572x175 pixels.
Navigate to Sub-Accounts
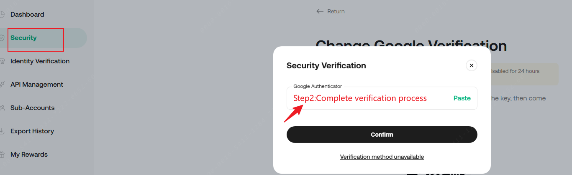(x=32, y=108)
